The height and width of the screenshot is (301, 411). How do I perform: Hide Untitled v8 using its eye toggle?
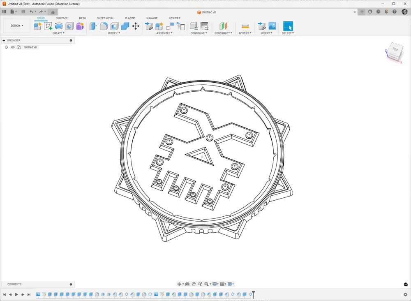pos(13,47)
